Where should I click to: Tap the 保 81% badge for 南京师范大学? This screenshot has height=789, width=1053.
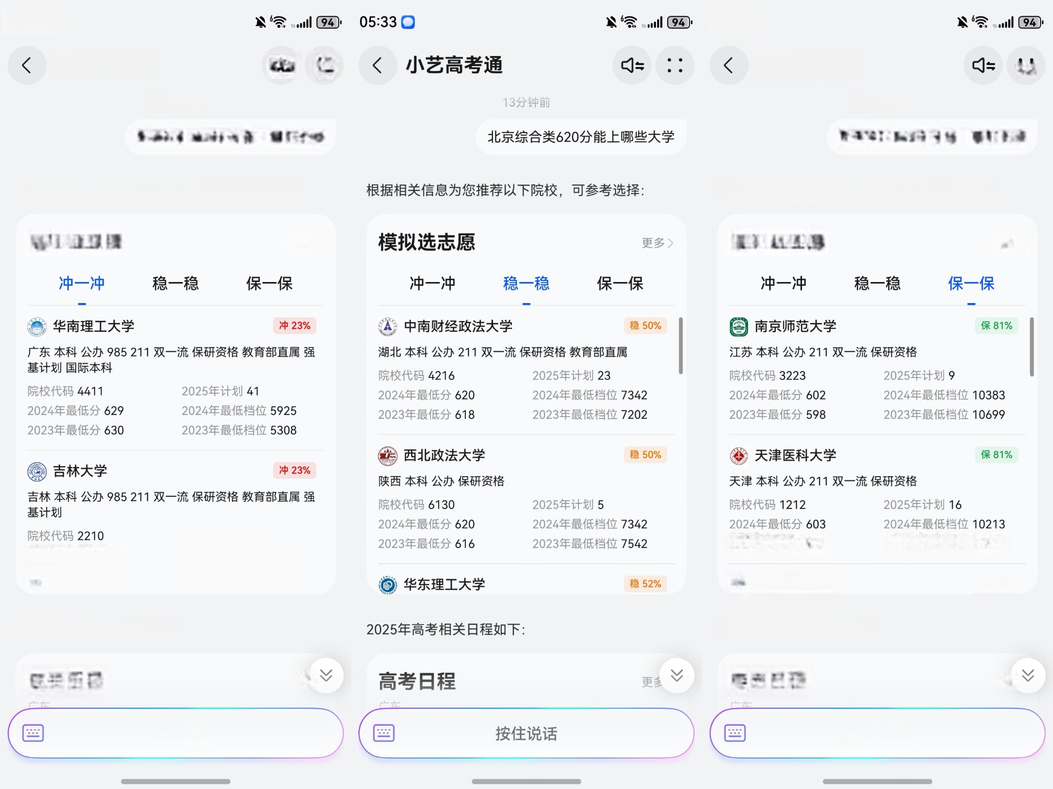click(996, 326)
